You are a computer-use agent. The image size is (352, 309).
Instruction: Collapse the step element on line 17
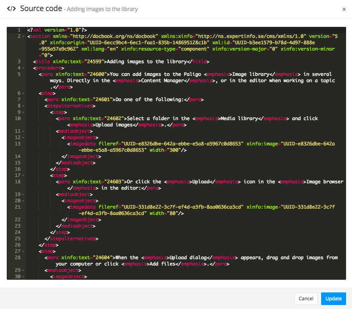[23, 175]
